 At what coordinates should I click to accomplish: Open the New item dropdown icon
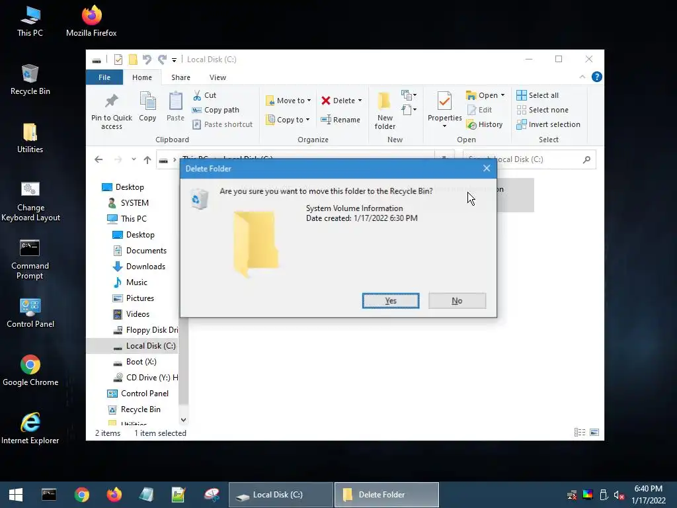(x=409, y=95)
